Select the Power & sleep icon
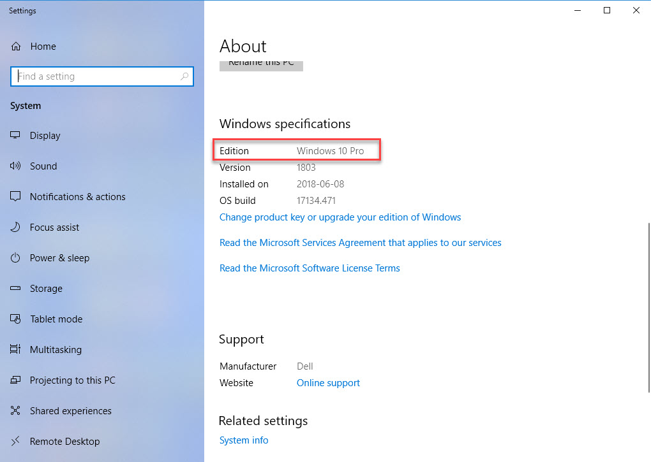The image size is (651, 462). click(16, 258)
